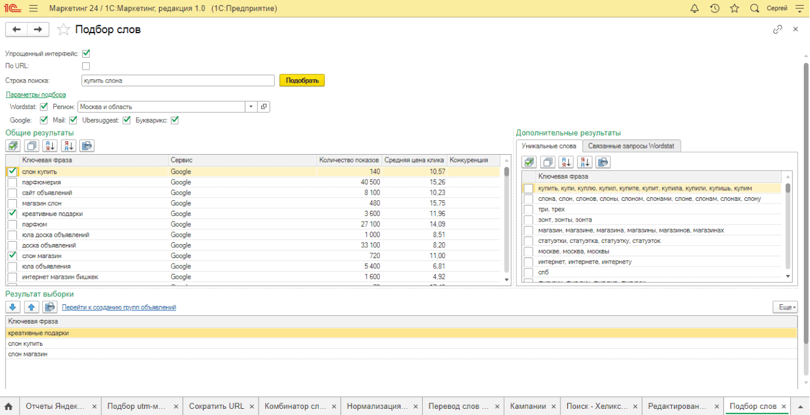The height and width of the screenshot is (415, 810).
Task: Click the Строка поиска input field
Action: [x=178, y=80]
